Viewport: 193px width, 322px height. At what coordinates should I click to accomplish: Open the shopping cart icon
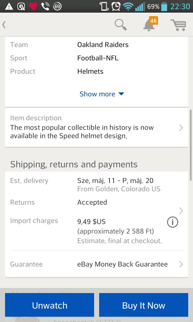point(178,25)
